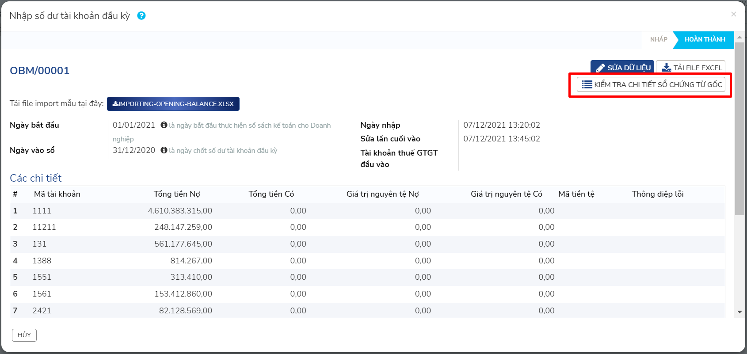The image size is (747, 354).
Task: Select the NHÁP status step
Action: (658, 39)
